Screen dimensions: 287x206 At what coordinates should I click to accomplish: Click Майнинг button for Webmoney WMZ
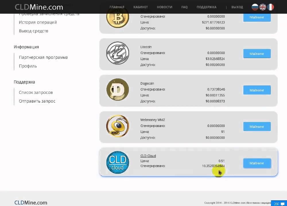[257, 126]
